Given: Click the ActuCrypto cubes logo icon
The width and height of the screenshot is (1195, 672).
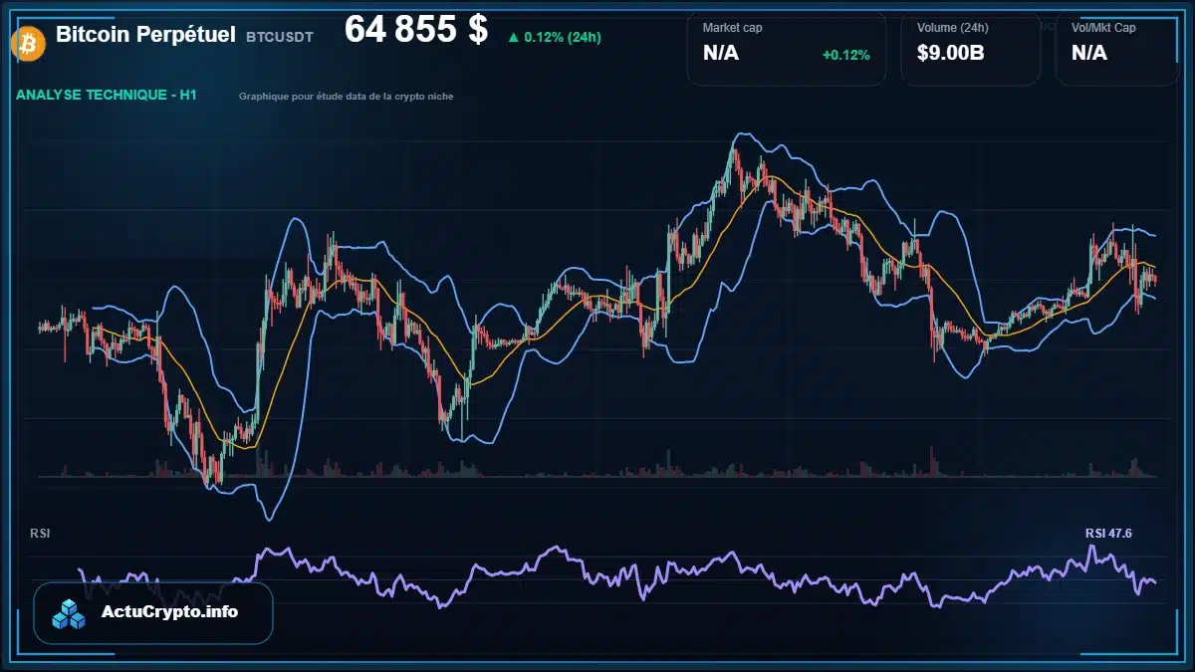Looking at the screenshot, I should 70,614.
